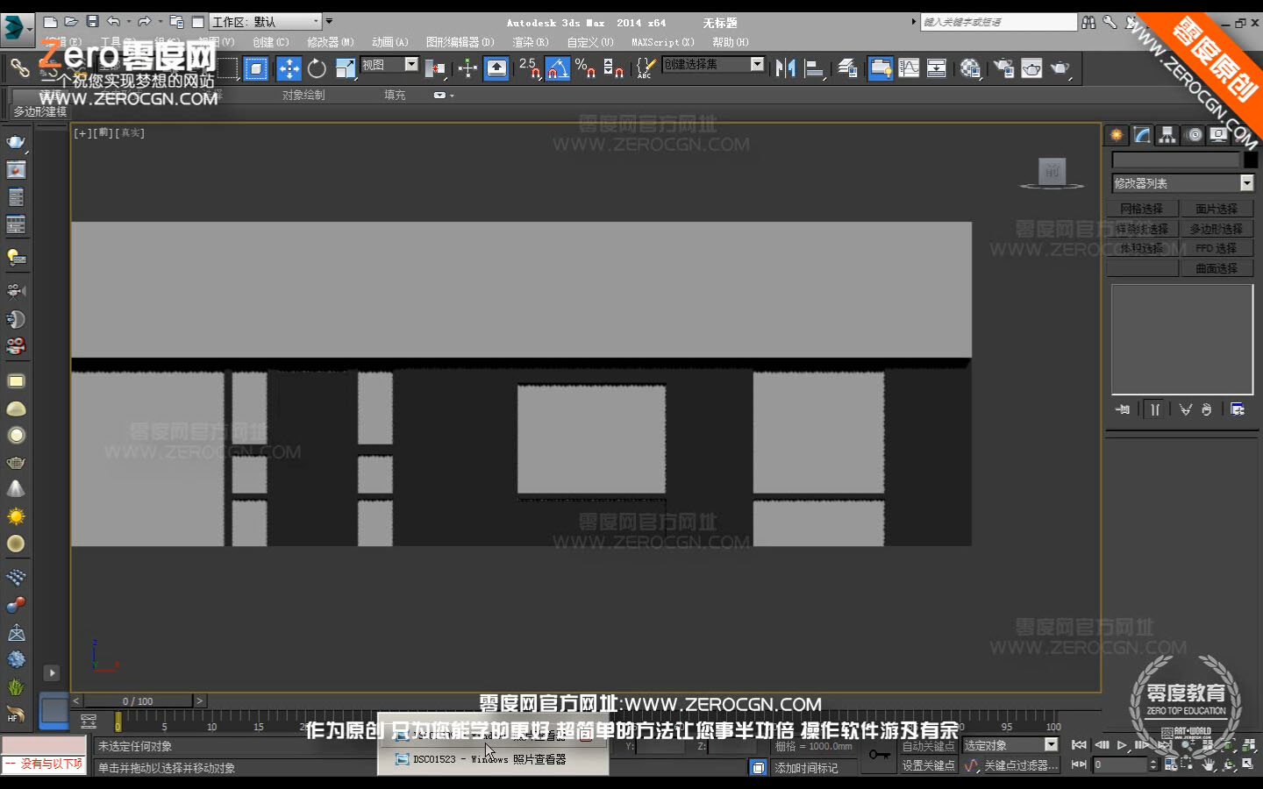This screenshot has height=789, width=1263.
Task: Toggle Percent Snap
Action: pos(585,68)
